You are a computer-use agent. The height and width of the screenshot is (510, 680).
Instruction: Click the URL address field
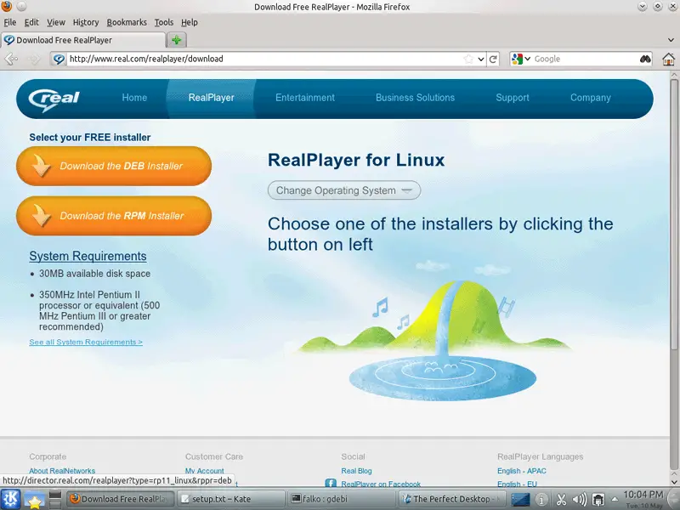pyautogui.click(x=264, y=59)
